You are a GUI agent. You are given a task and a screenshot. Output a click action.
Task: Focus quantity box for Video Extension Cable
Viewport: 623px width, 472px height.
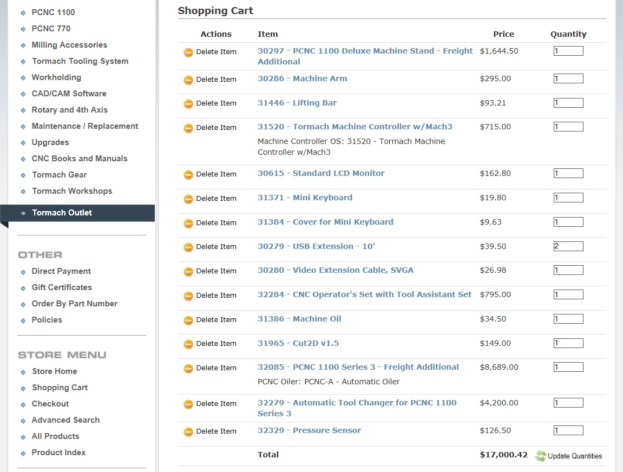pos(568,270)
